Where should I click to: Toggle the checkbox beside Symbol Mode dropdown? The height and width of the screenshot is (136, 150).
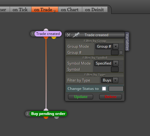click(x=121, y=63)
